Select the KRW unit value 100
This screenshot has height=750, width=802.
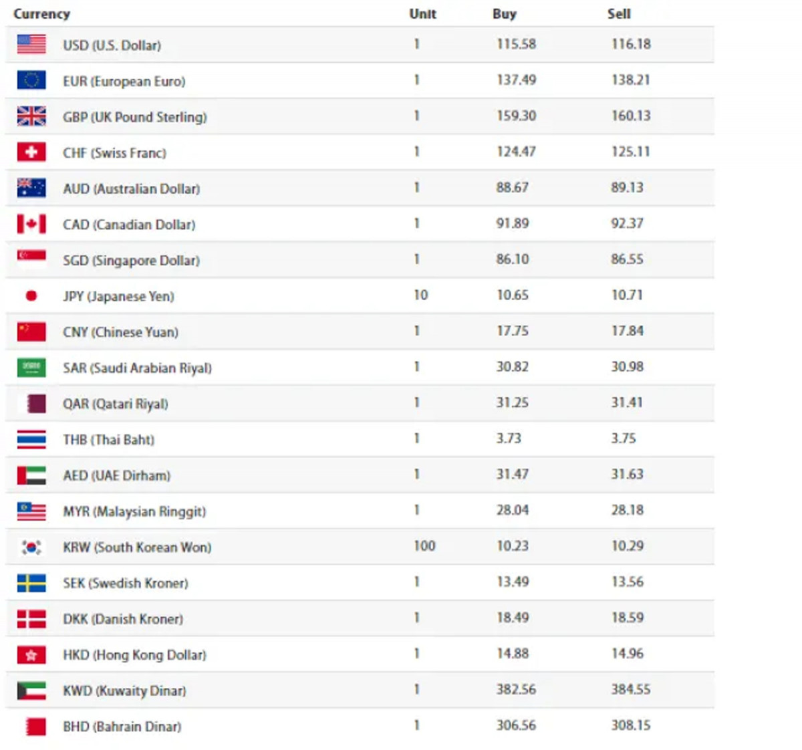click(424, 546)
